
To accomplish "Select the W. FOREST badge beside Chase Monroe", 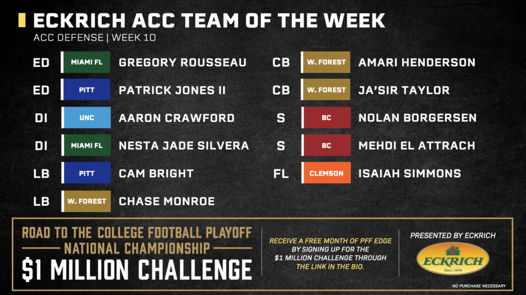I will 86,201.
